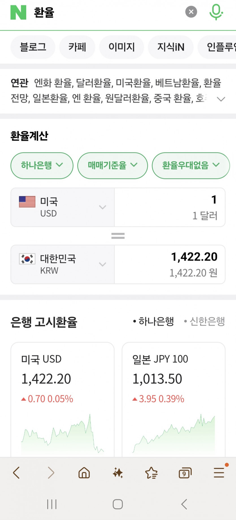Tap the USD amount input field

click(x=170, y=207)
